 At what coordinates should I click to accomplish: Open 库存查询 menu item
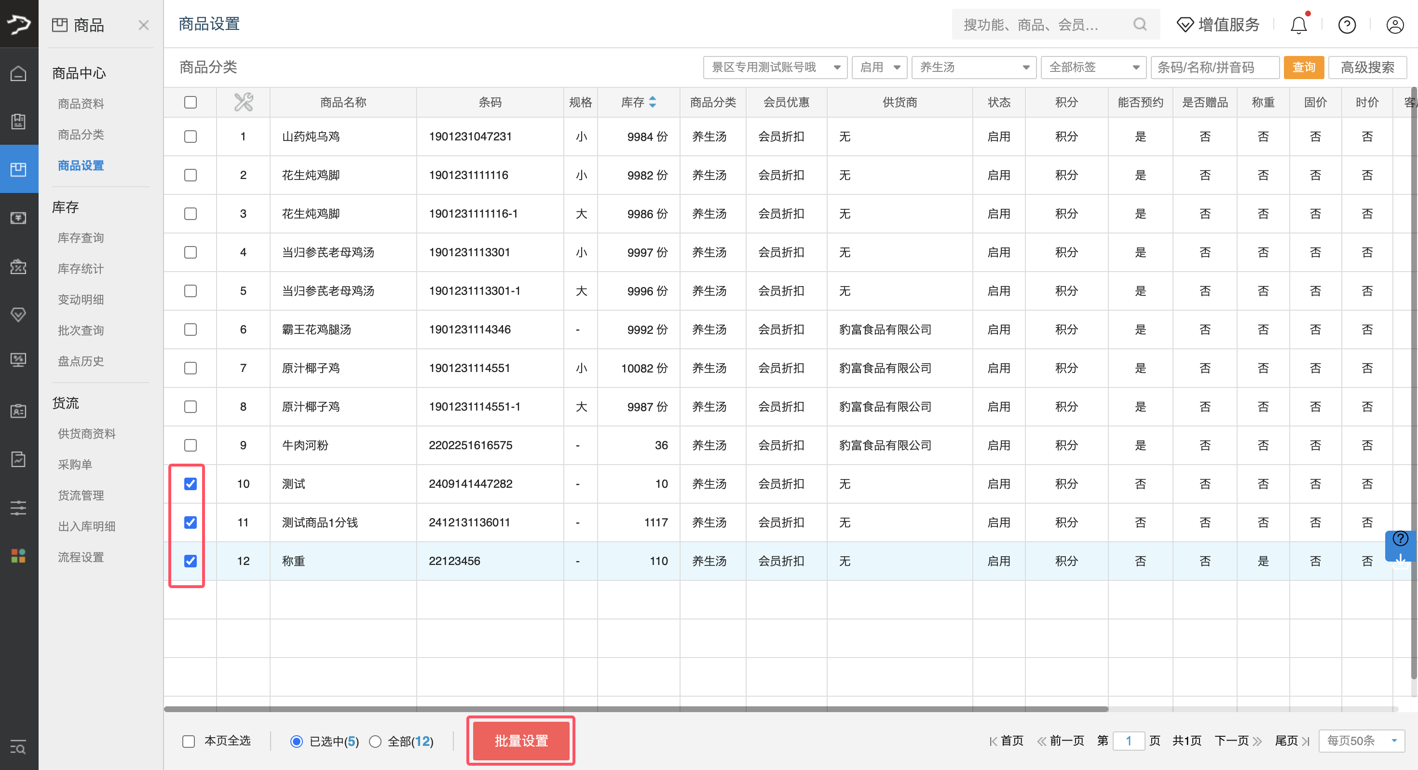pyautogui.click(x=81, y=237)
